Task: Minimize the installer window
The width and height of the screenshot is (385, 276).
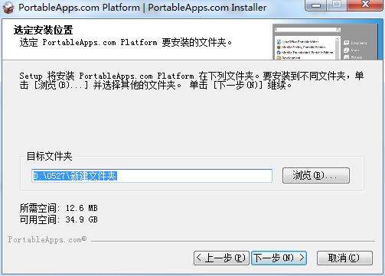Action: click(316, 5)
